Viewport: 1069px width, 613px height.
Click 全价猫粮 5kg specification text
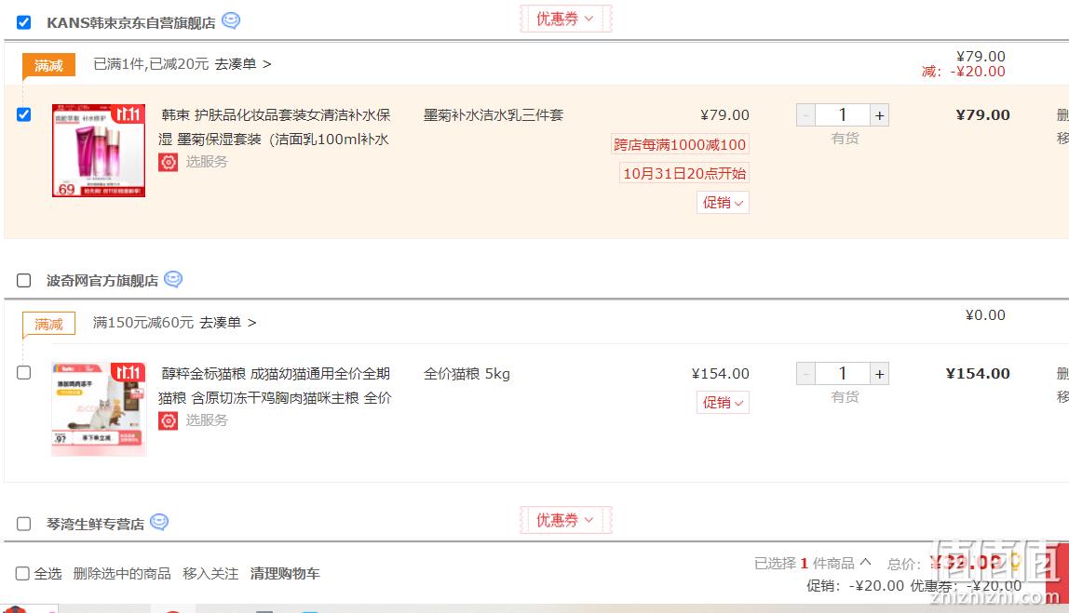tap(467, 373)
